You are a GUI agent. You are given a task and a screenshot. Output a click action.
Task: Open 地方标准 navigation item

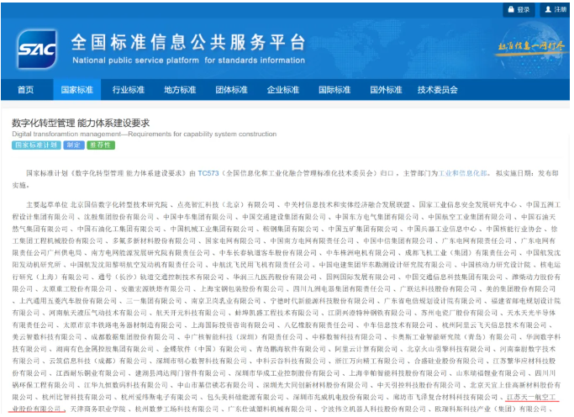tap(180, 90)
